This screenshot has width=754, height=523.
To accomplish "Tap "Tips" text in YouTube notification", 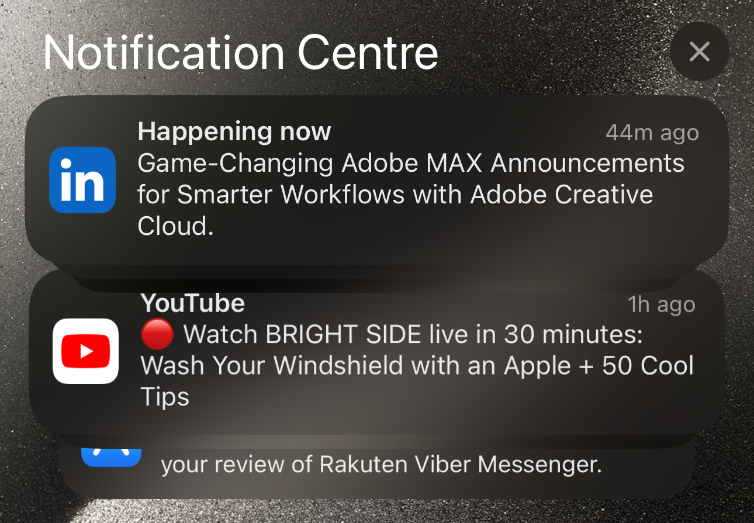I will click(165, 397).
